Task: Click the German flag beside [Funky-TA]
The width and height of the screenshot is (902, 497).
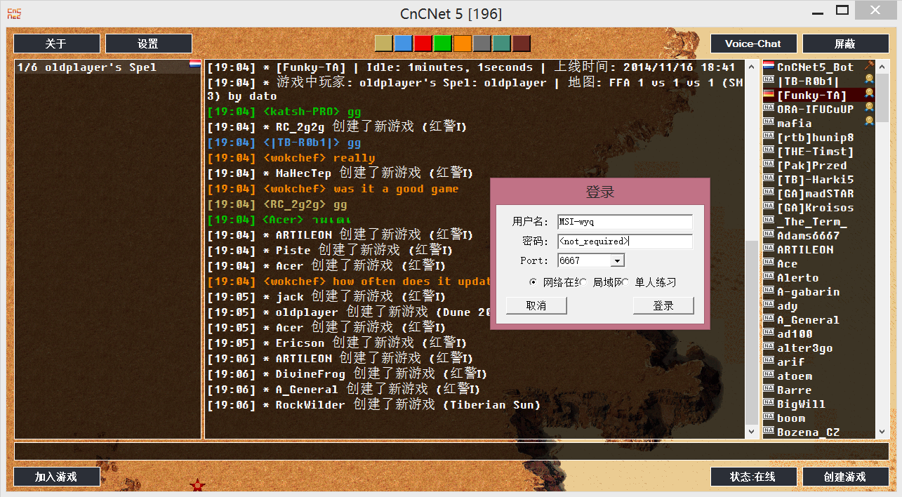Action: [x=769, y=95]
